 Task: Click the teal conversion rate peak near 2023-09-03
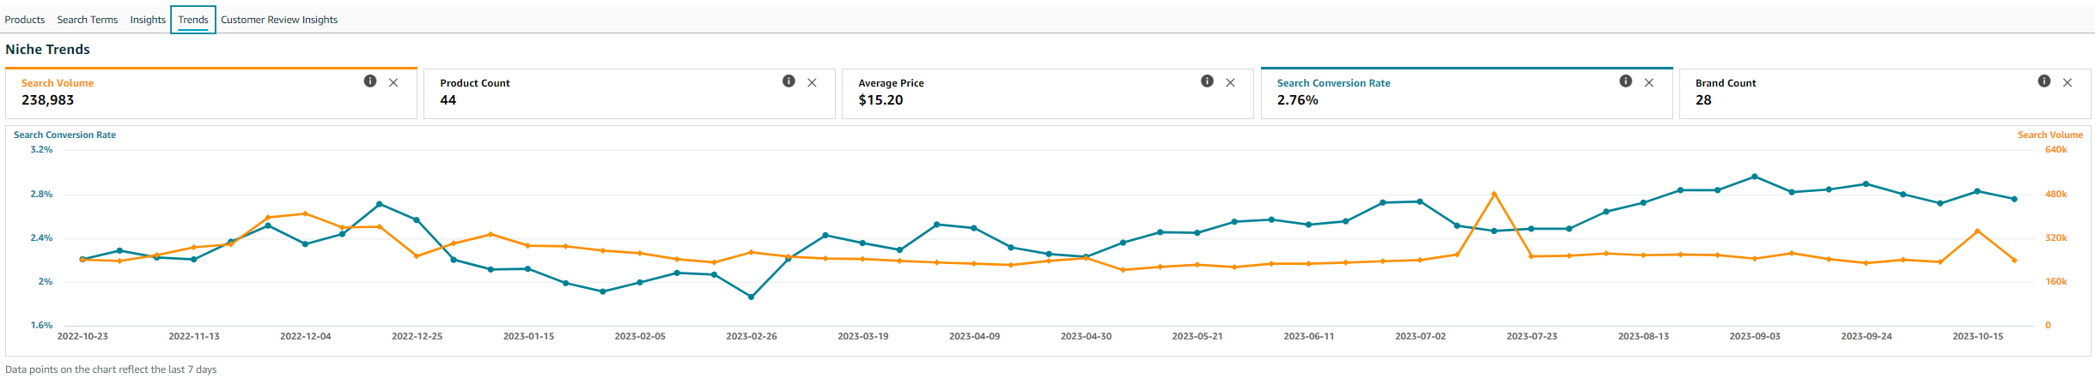(1754, 177)
